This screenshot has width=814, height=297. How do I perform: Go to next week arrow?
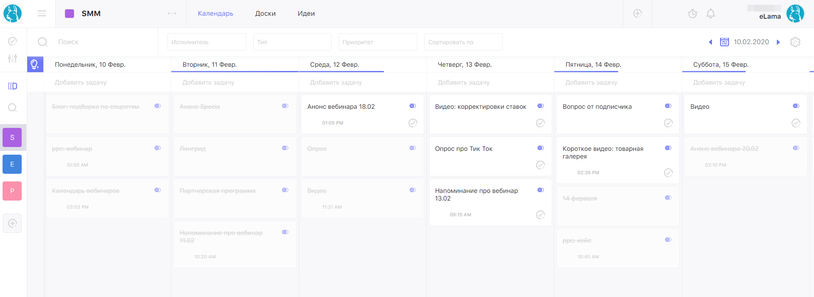(x=778, y=42)
